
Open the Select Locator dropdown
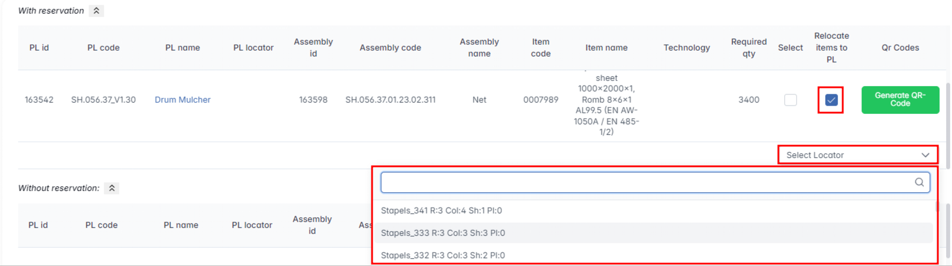(850, 155)
